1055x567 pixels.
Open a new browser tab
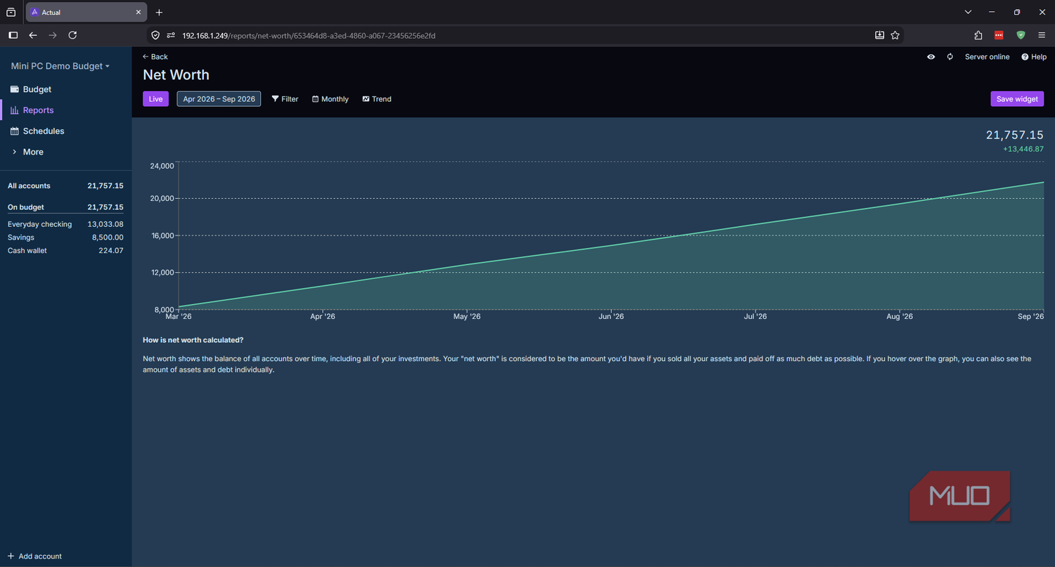coord(159,12)
